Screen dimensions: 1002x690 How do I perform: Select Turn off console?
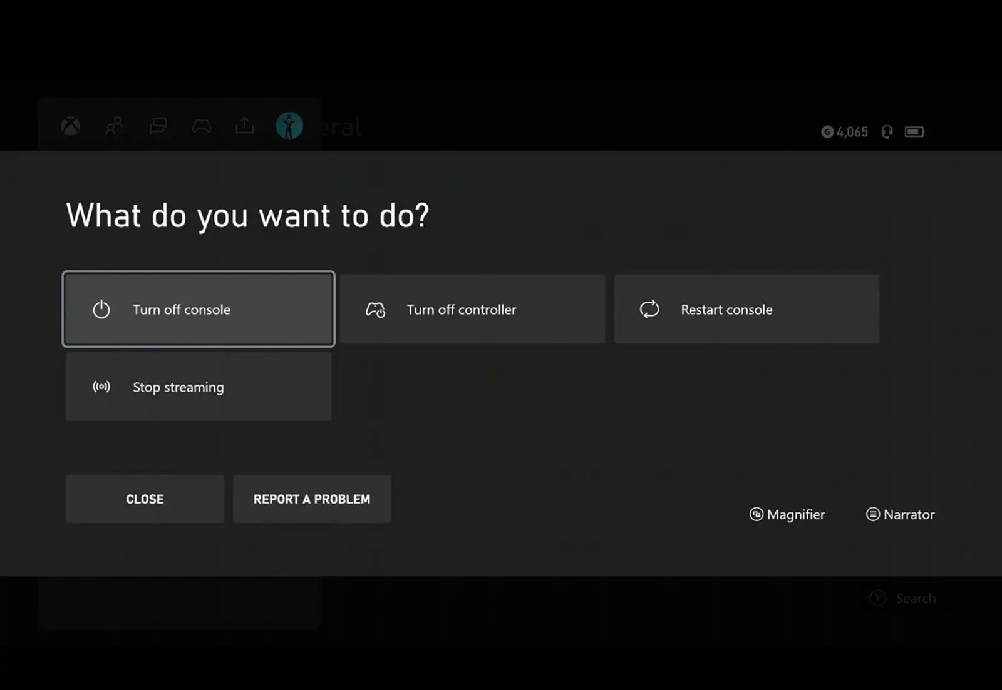(x=198, y=308)
